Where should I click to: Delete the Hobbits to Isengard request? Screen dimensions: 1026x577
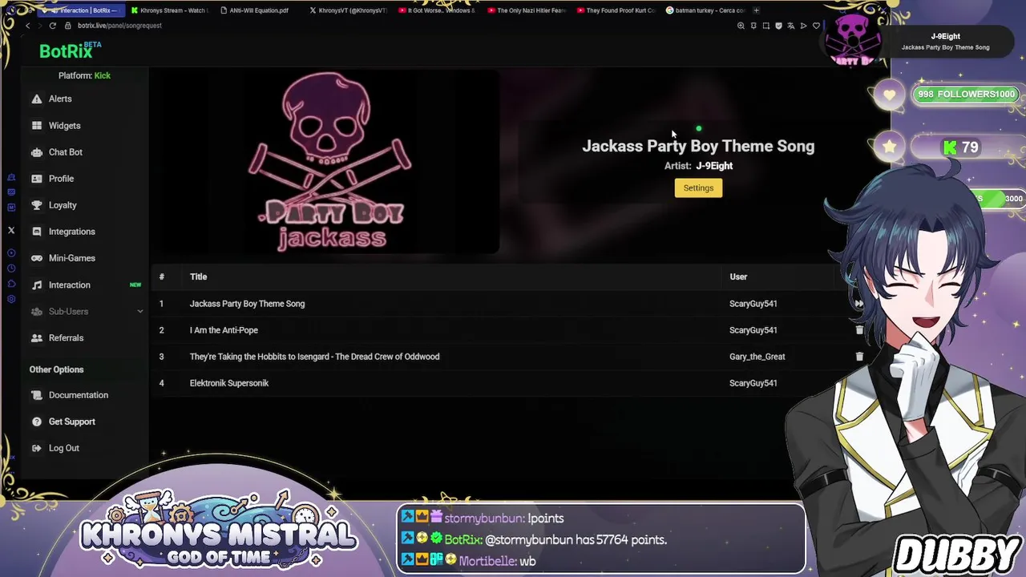coord(859,357)
